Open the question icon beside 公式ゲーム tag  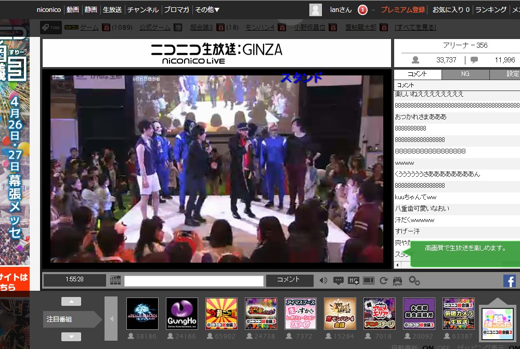(x=178, y=28)
